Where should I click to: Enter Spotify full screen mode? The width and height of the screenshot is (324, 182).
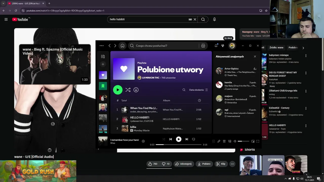click(258, 141)
